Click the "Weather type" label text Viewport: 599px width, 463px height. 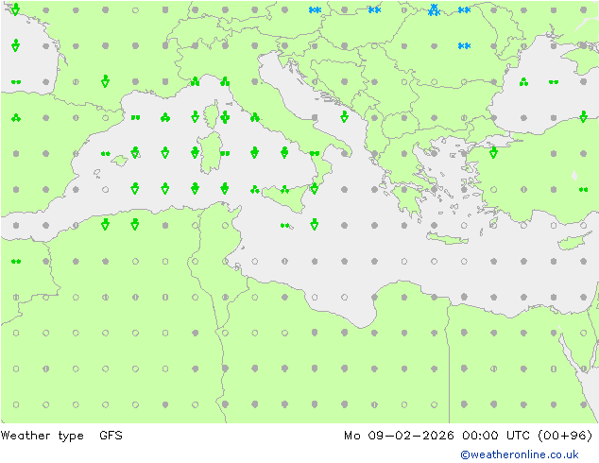42,436
